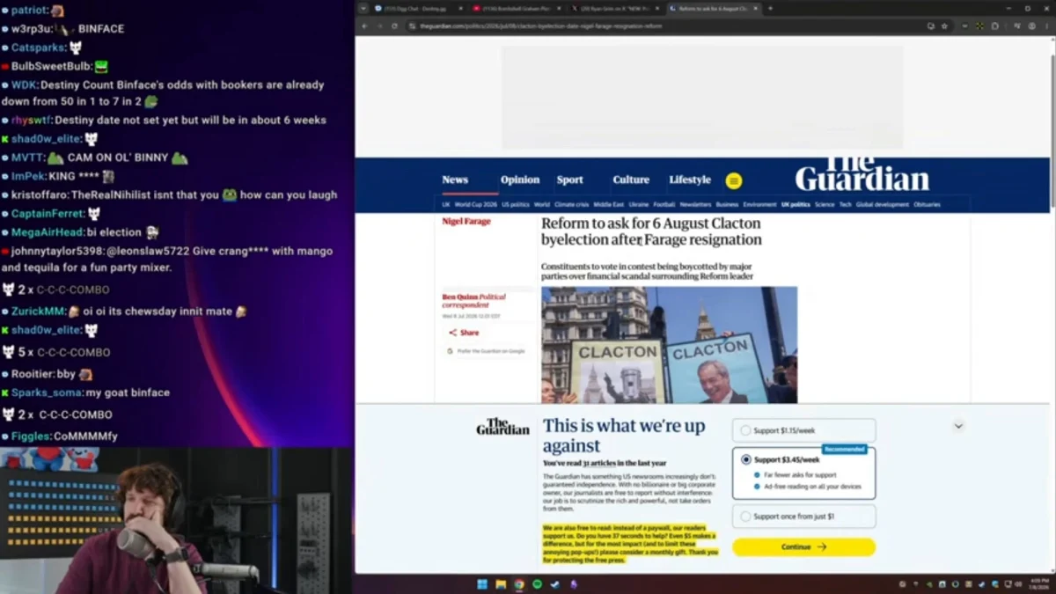Open the Guardian yellow hamburger menu

(734, 180)
